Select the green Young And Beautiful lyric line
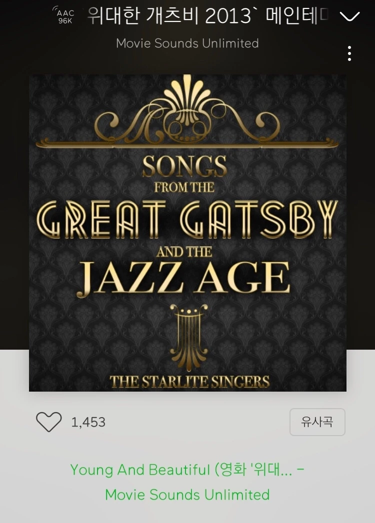375x523 pixels. click(x=187, y=470)
